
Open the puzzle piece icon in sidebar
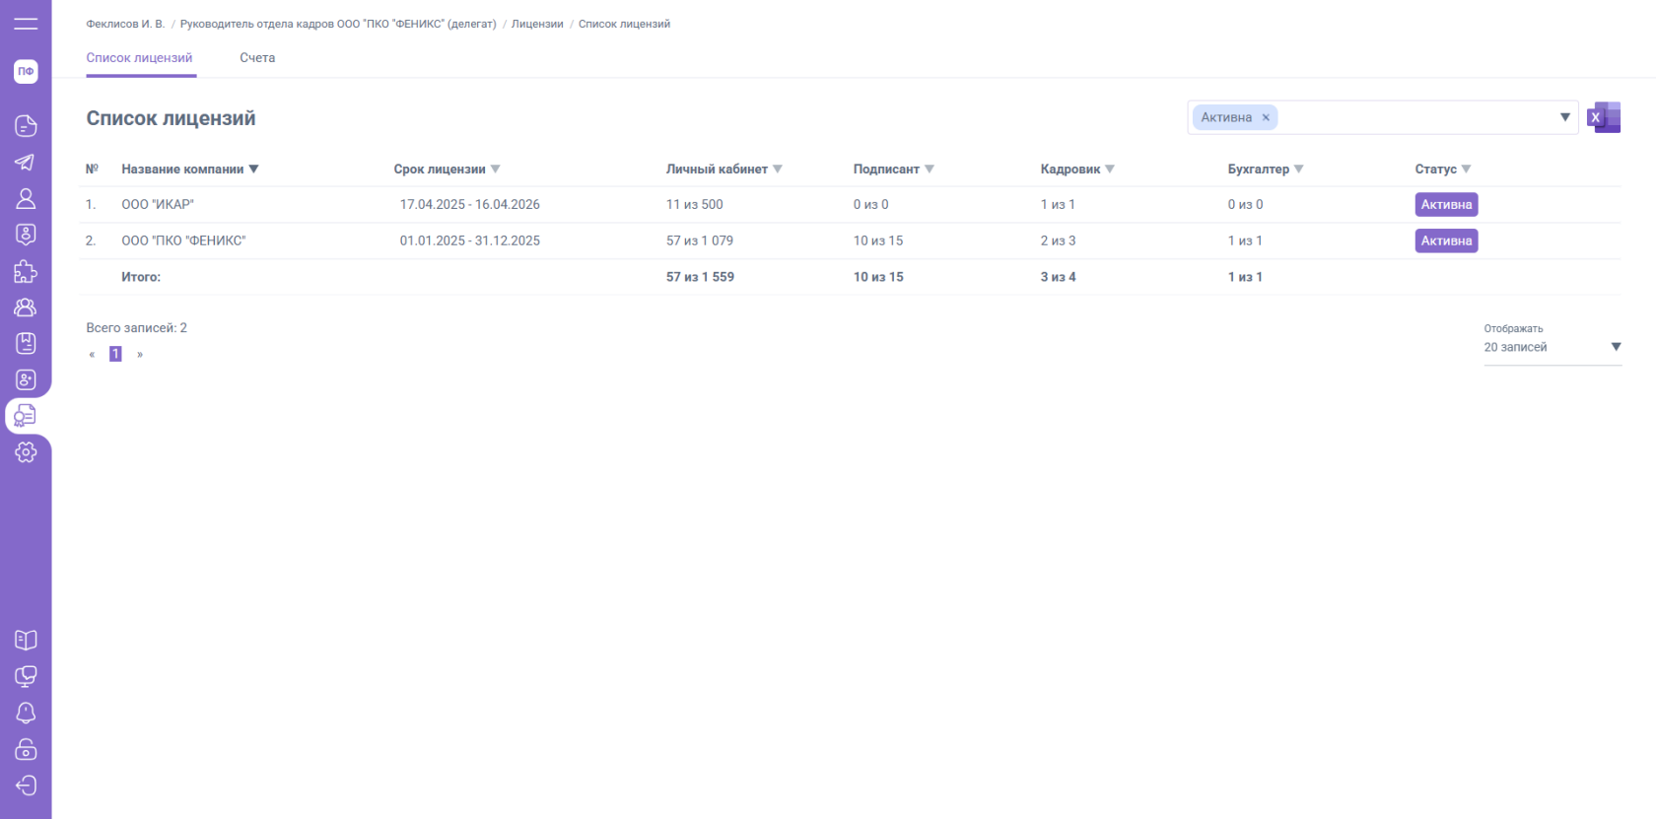(26, 272)
